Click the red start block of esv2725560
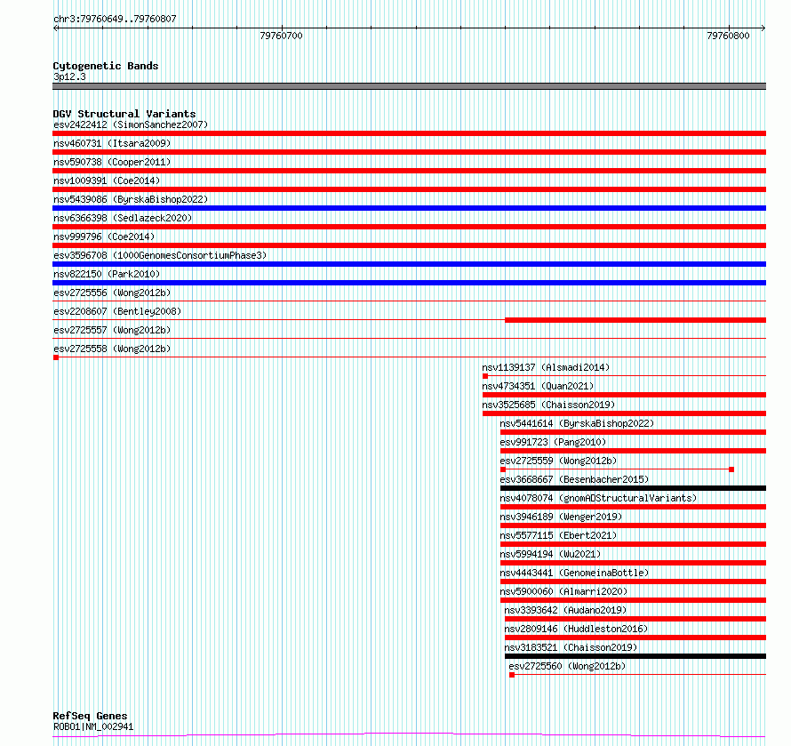Viewport: 791px width, 746px height. [512, 675]
